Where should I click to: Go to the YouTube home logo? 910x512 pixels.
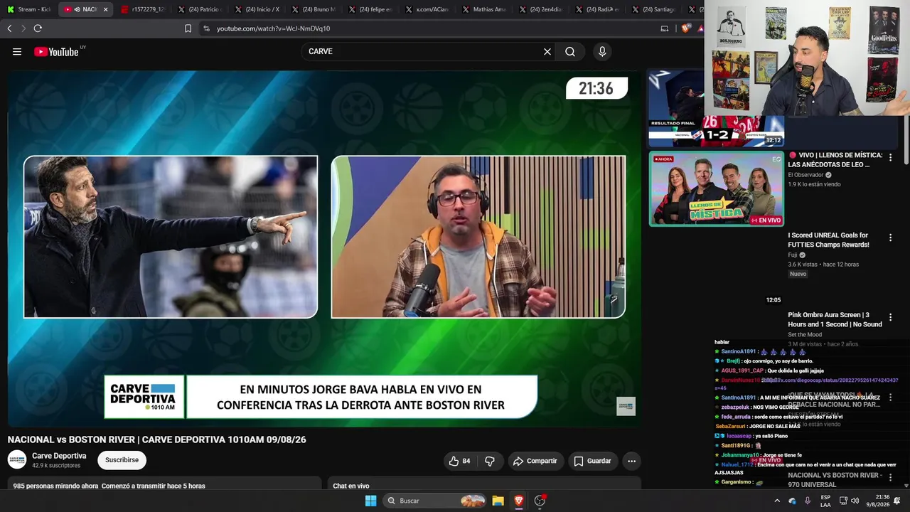[x=56, y=51]
